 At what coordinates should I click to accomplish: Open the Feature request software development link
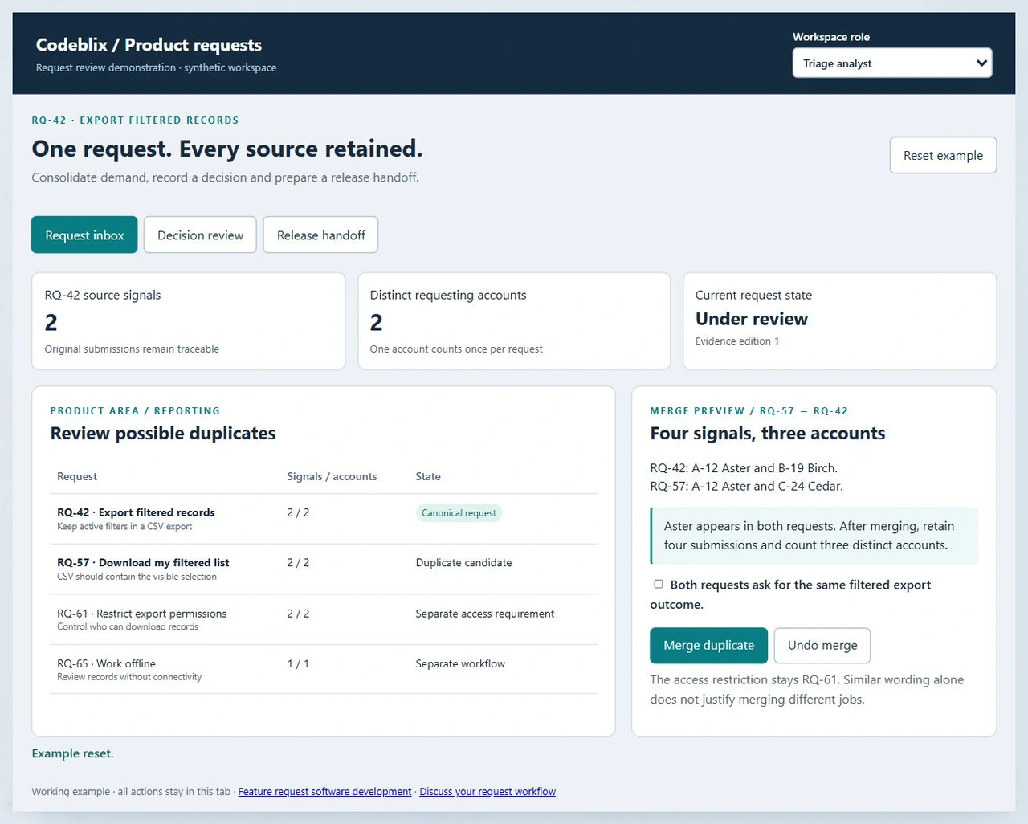[x=324, y=792]
